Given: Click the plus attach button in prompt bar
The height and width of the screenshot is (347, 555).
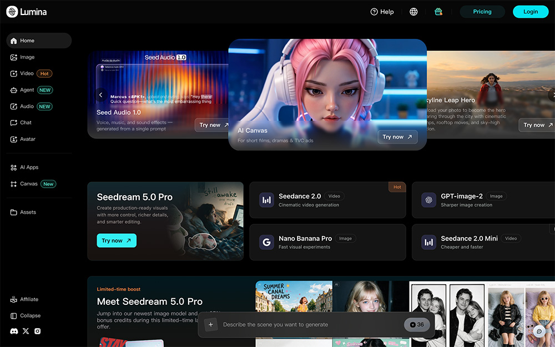Looking at the screenshot, I should 210,324.
